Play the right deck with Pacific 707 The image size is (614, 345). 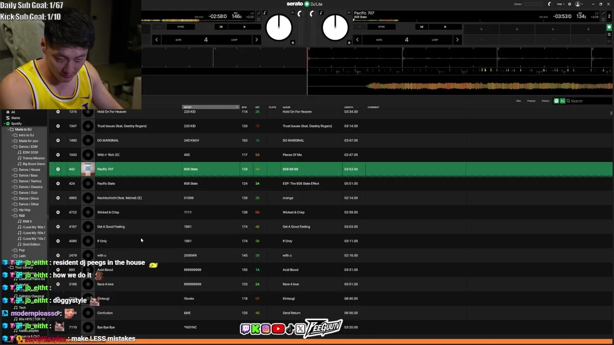(445, 27)
